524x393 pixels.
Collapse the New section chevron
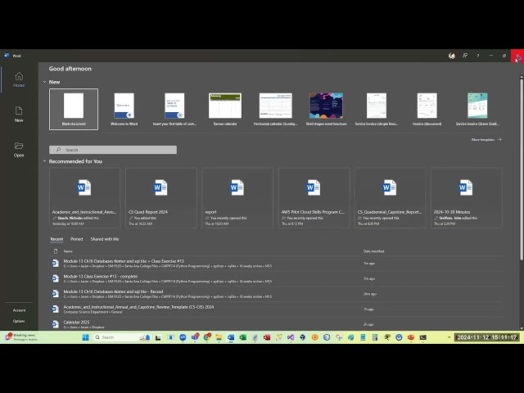tap(44, 82)
